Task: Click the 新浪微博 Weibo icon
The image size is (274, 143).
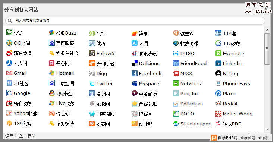Action: pyautogui.click(x=9, y=53)
